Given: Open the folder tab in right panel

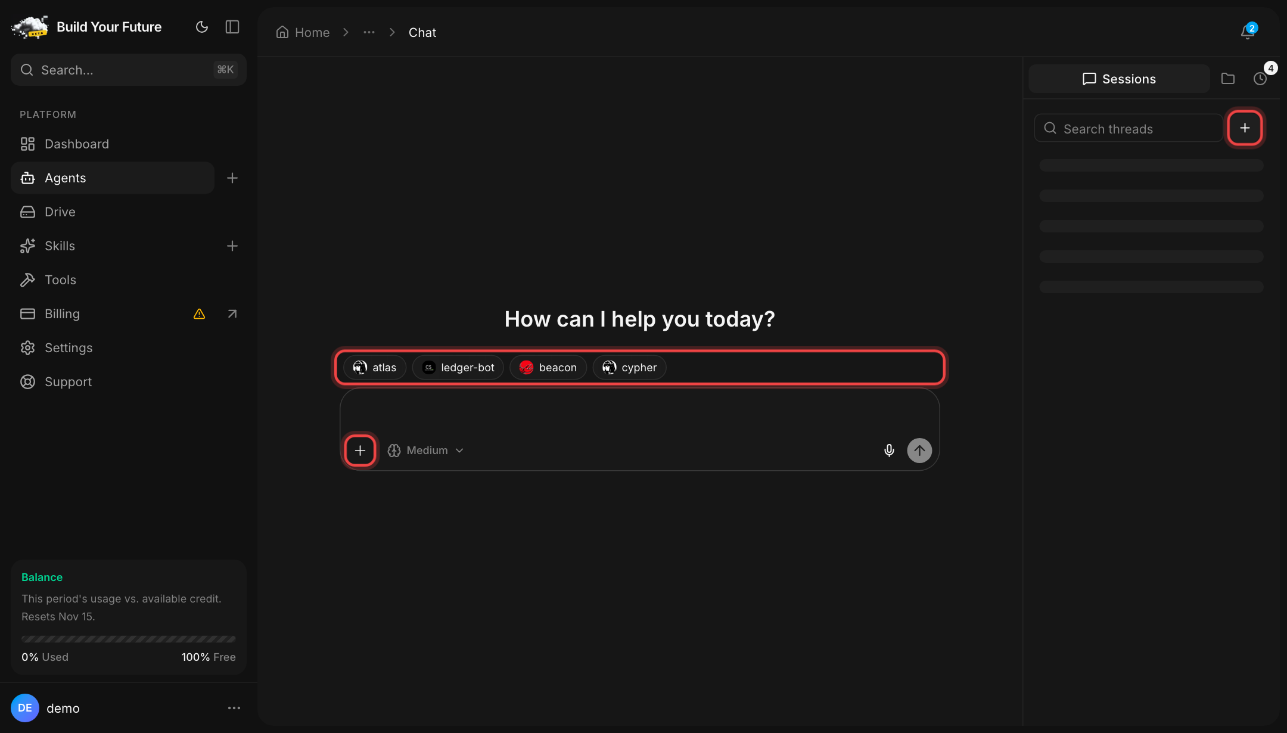Looking at the screenshot, I should (1228, 79).
